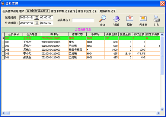Click the start time field 00:00:00

click(46, 18)
